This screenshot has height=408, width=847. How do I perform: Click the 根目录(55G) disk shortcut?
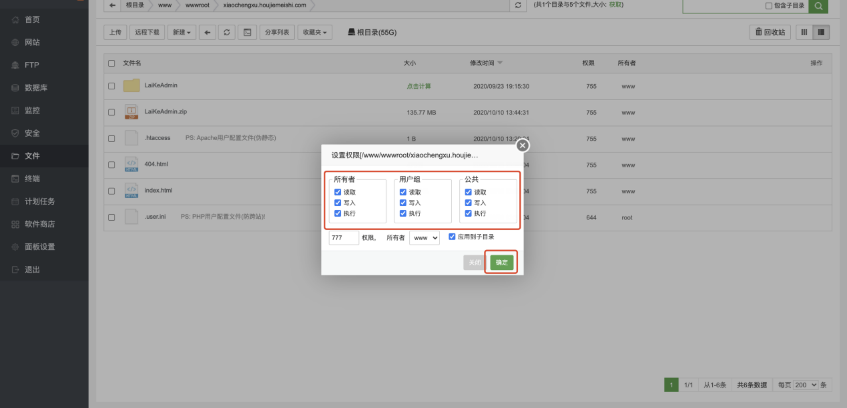(x=372, y=32)
